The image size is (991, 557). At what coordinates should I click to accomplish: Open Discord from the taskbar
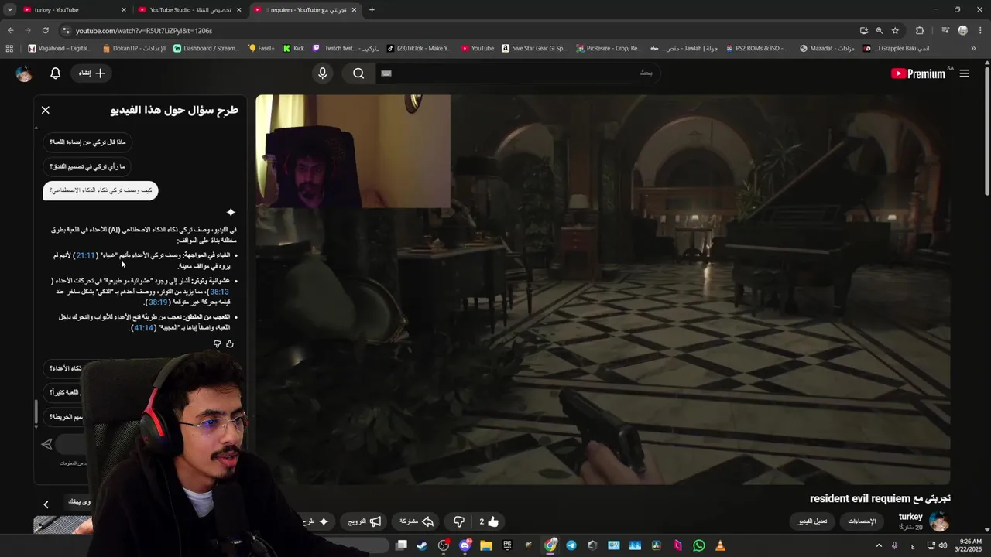(465, 545)
